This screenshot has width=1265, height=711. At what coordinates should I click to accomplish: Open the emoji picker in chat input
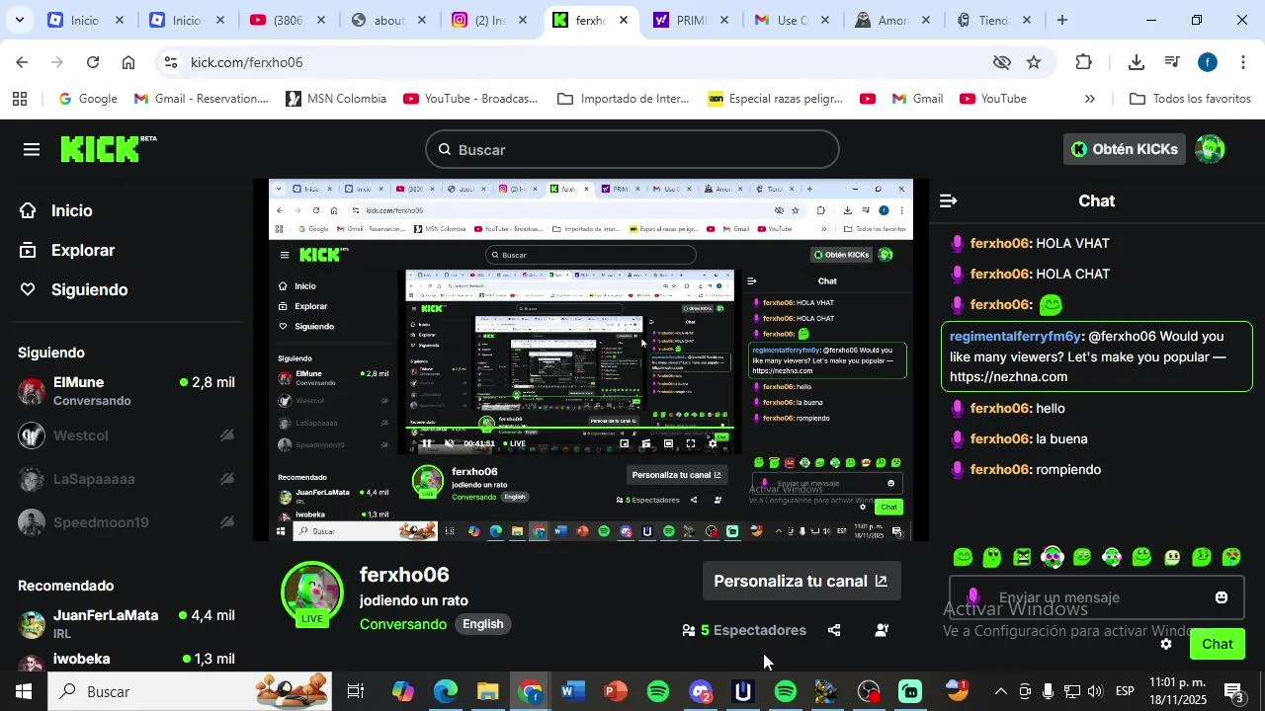pos(1222,597)
